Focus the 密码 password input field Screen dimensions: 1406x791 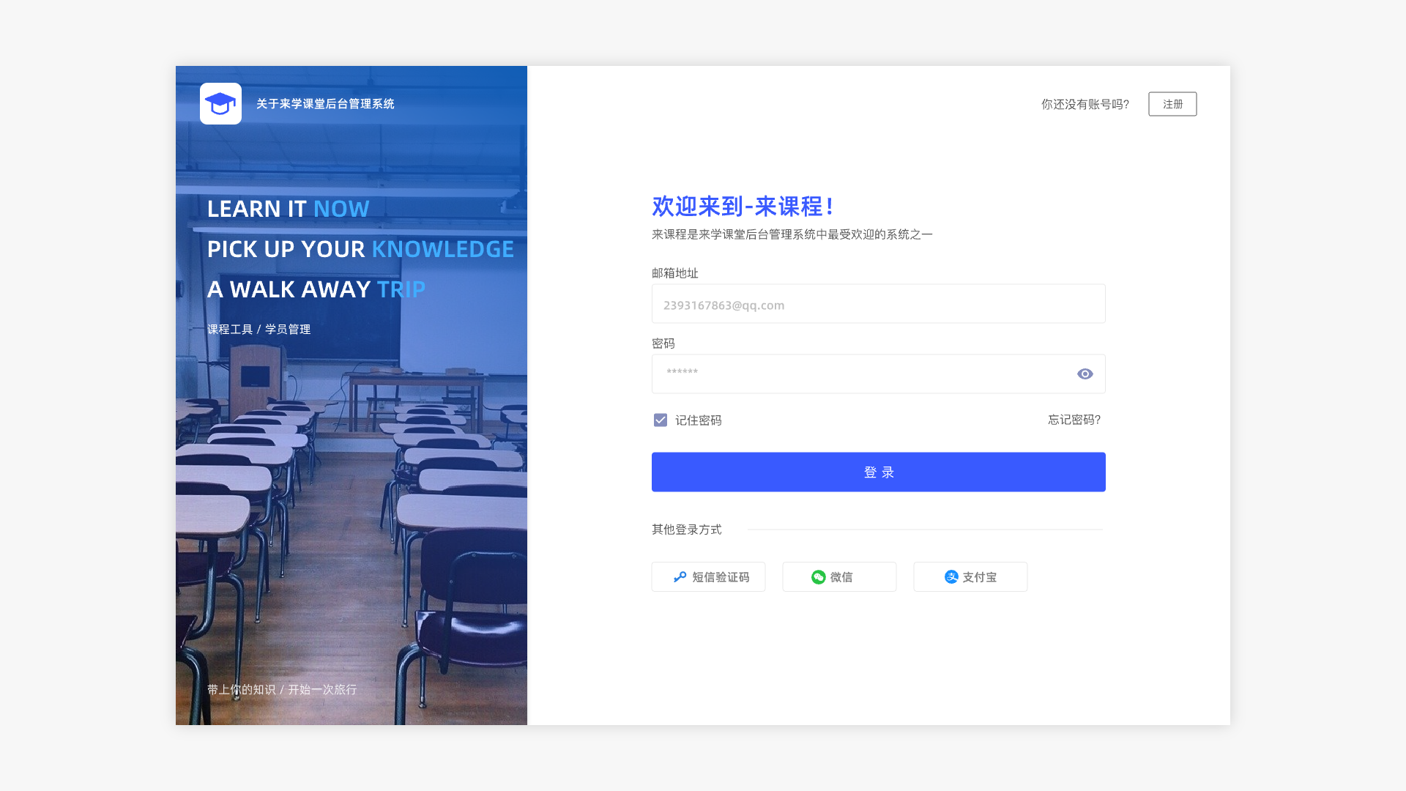(857, 374)
